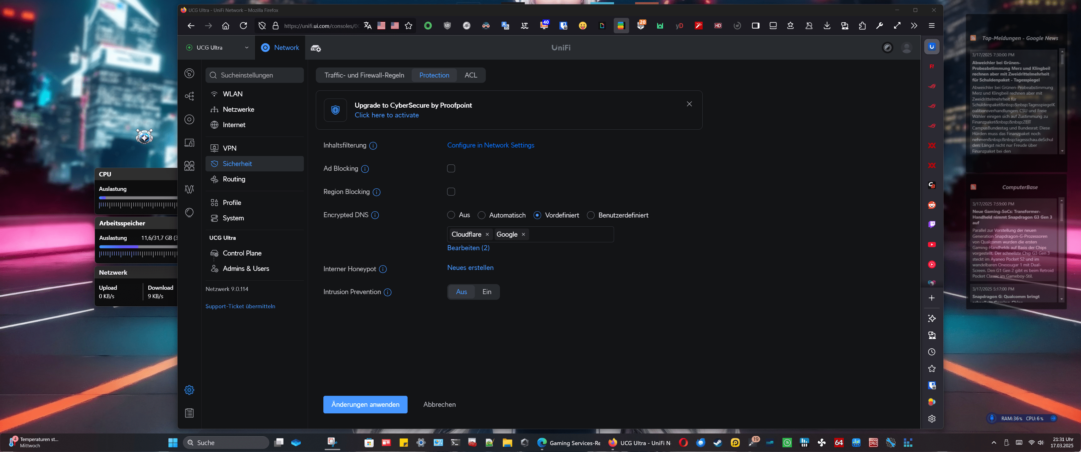
Task: Click the Firefox bookmark star icon
Action: point(408,25)
